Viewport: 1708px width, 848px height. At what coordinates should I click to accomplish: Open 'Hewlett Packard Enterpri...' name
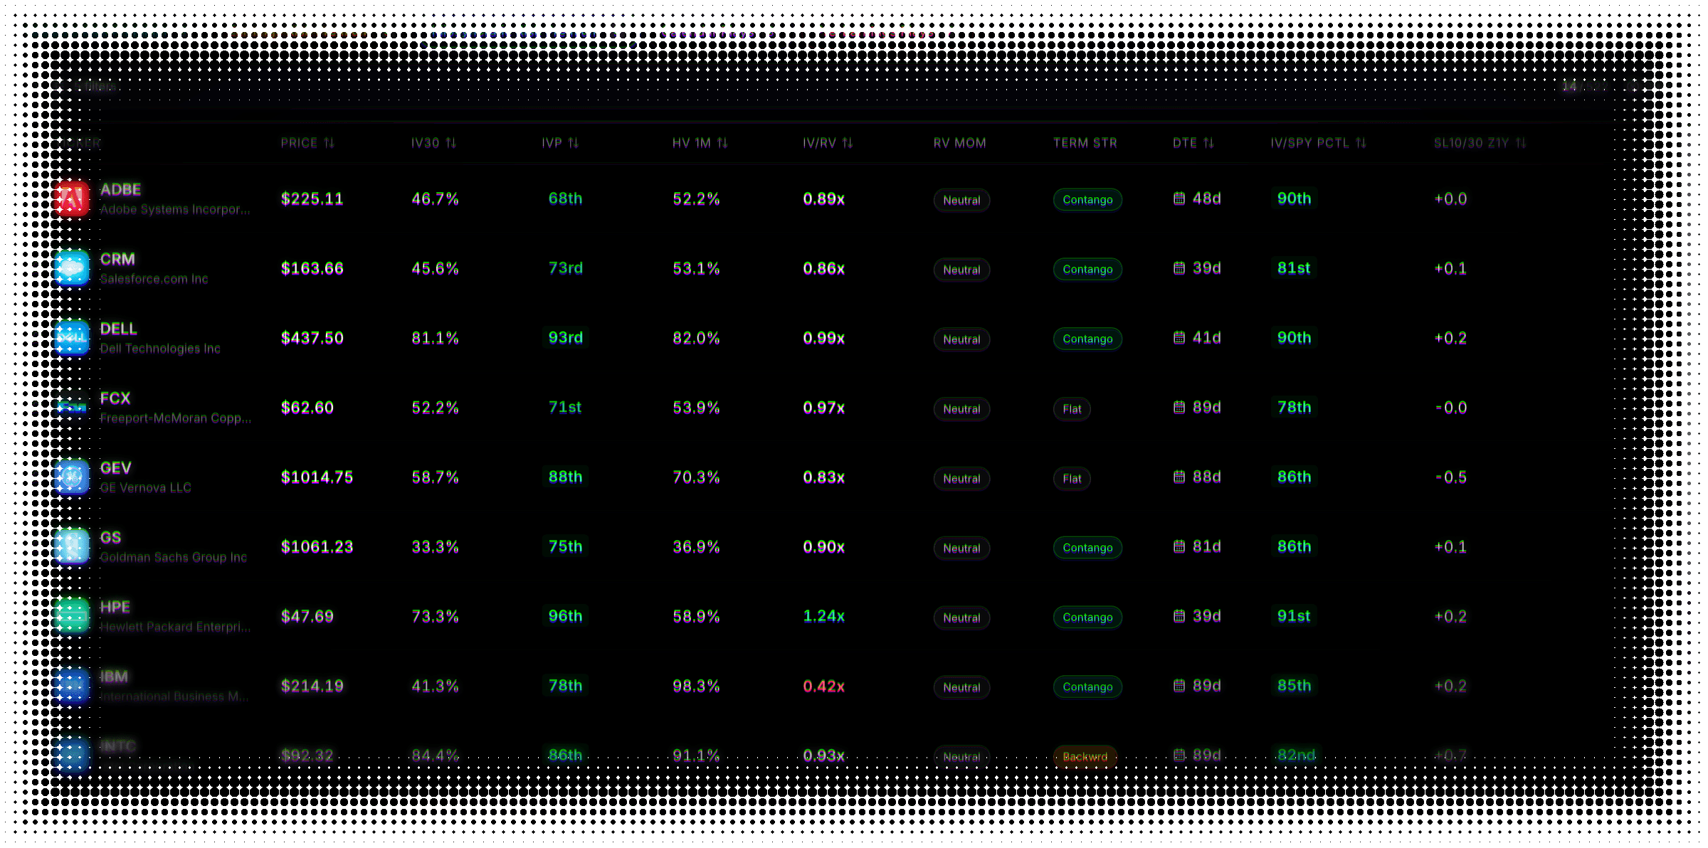(x=175, y=627)
